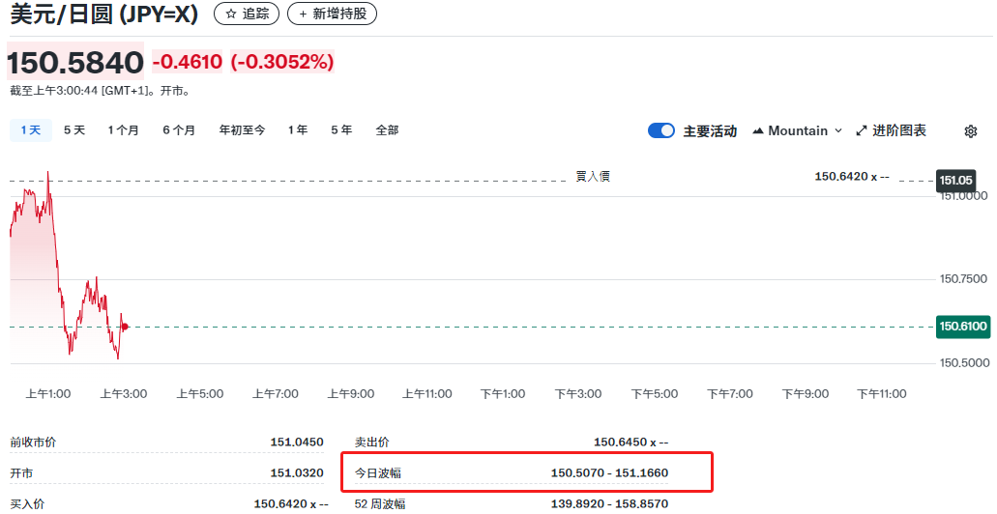997x514 pixels.
Task: Click the 买入價 bid line label on chart
Action: (592, 176)
